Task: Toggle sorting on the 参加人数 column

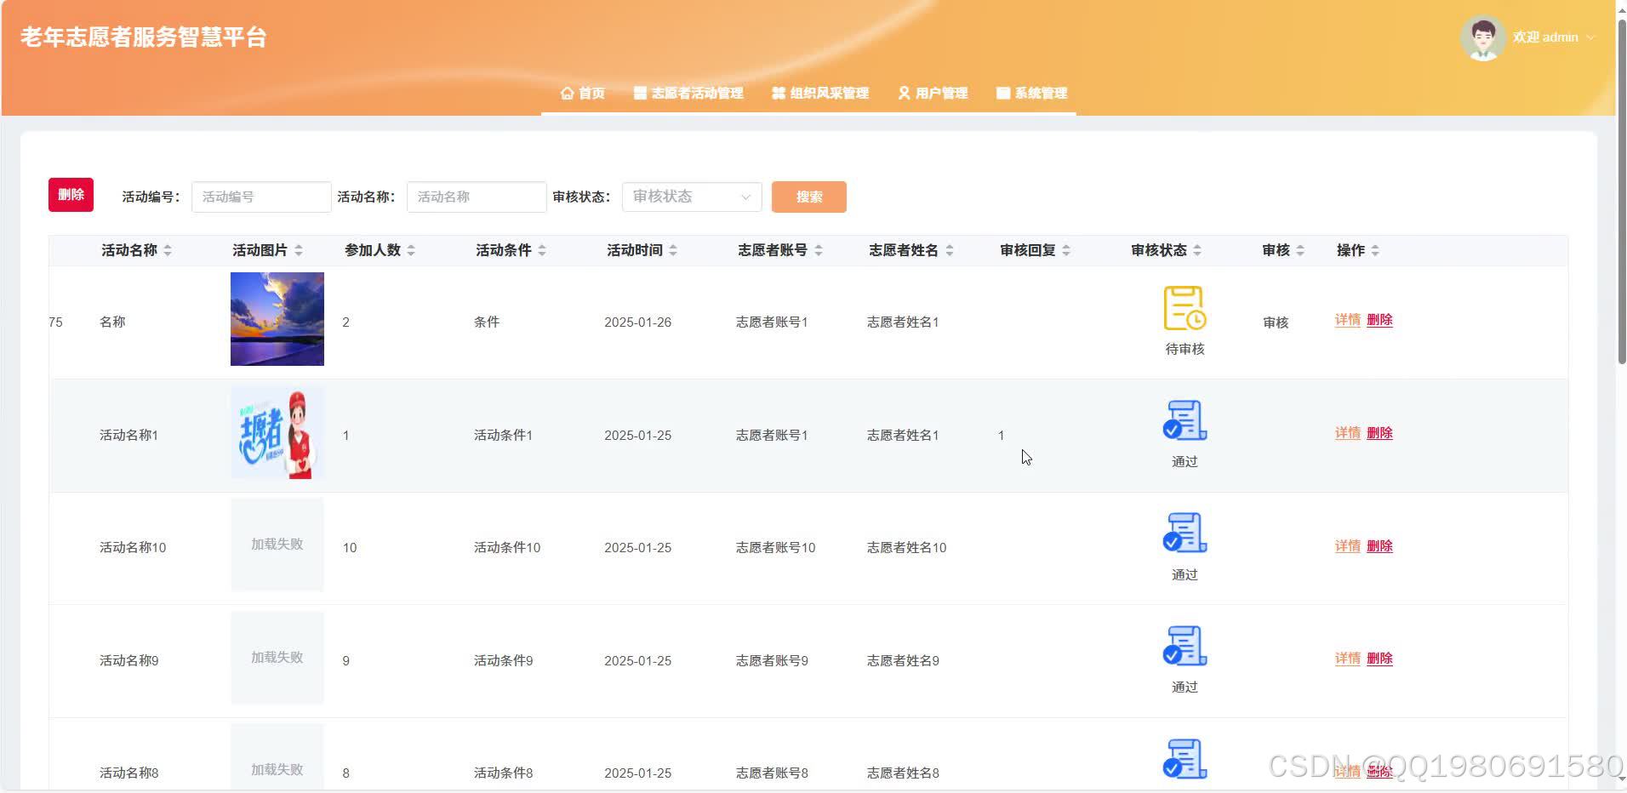Action: [x=411, y=250]
